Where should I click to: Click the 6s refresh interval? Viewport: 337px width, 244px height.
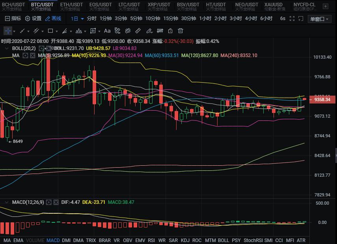pyautogui.click(x=283, y=18)
